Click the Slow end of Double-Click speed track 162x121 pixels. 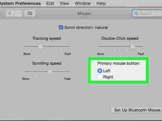pyautogui.click(x=99, y=46)
